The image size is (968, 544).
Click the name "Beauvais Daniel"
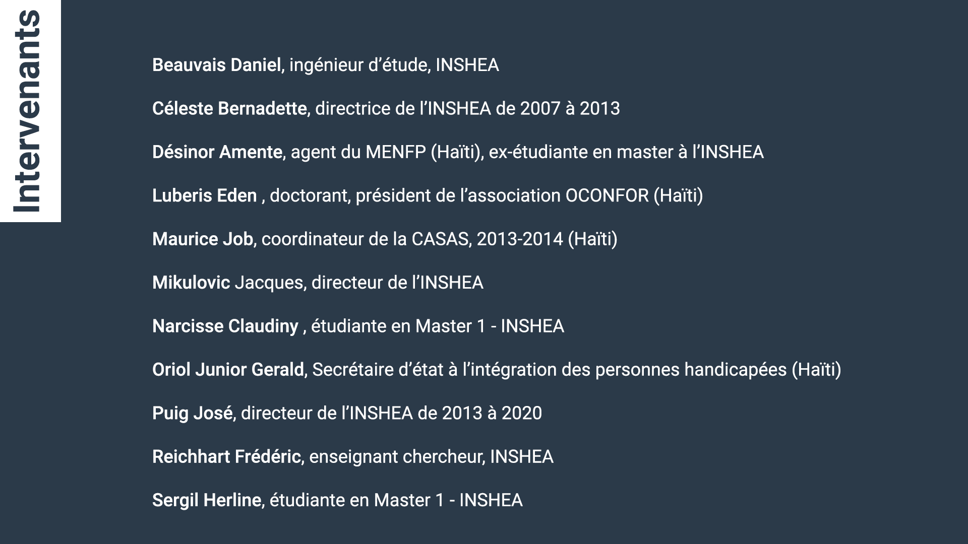pos(217,65)
